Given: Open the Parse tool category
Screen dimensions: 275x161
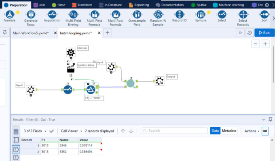Looking at the screenshot, I should tap(59, 5).
